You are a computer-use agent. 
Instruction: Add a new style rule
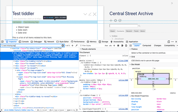tap(114, 46)
